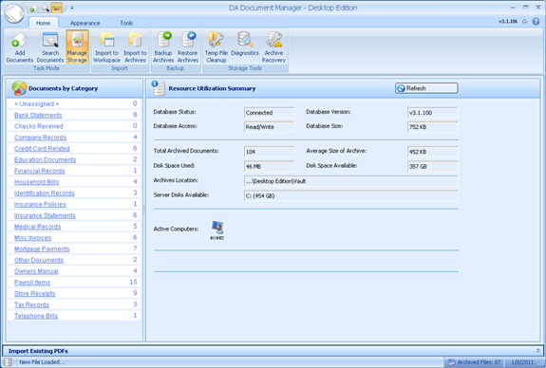The width and height of the screenshot is (546, 368).
Task: Click the Archived Files status bar icon
Action: (451, 362)
